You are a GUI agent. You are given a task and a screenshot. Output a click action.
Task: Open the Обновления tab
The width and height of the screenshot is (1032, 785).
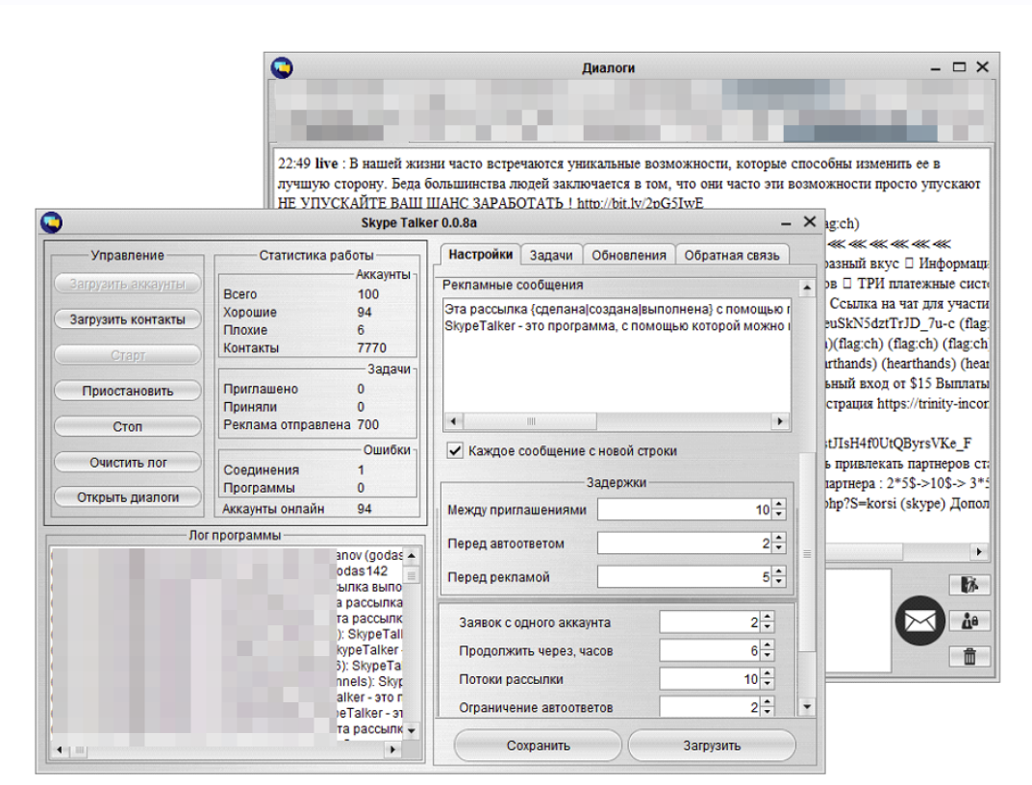tap(628, 255)
